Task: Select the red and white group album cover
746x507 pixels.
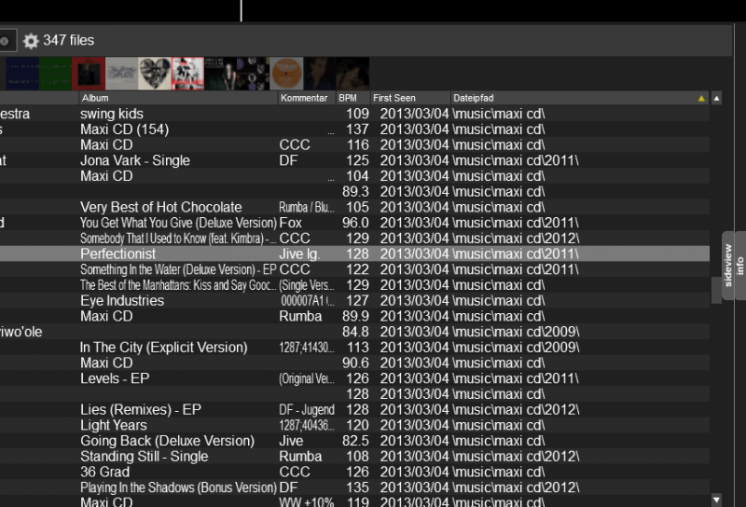Action: tap(187, 74)
